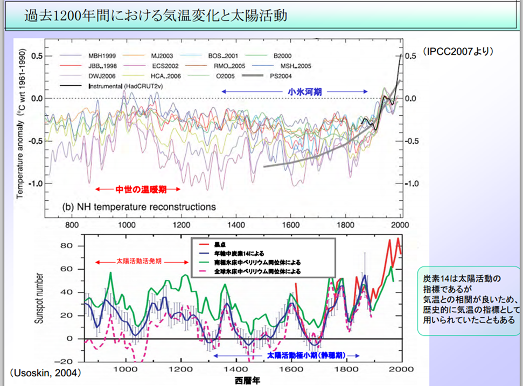The width and height of the screenshot is (523, 386).
Task: Click legend label ECS2002
Action: (165, 66)
